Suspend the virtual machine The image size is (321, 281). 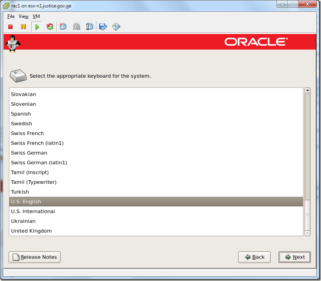[x=23, y=27]
